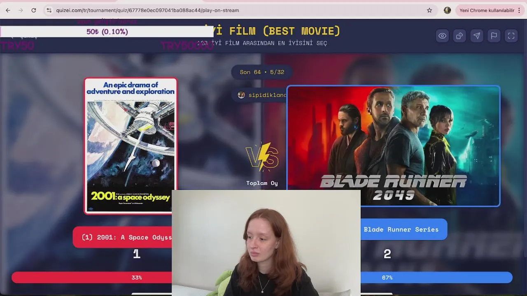
Task: Enter fullscreen with expand icon
Action: 511,36
